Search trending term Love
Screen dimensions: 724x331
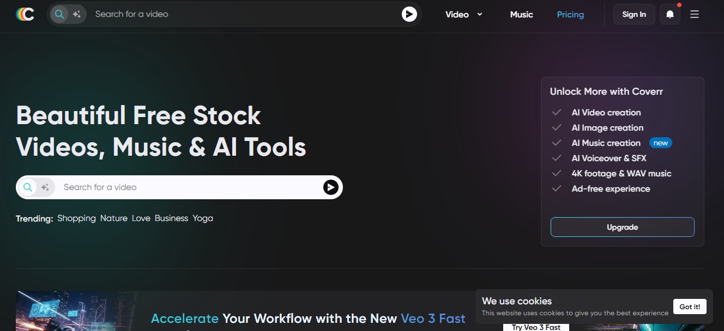coord(141,218)
